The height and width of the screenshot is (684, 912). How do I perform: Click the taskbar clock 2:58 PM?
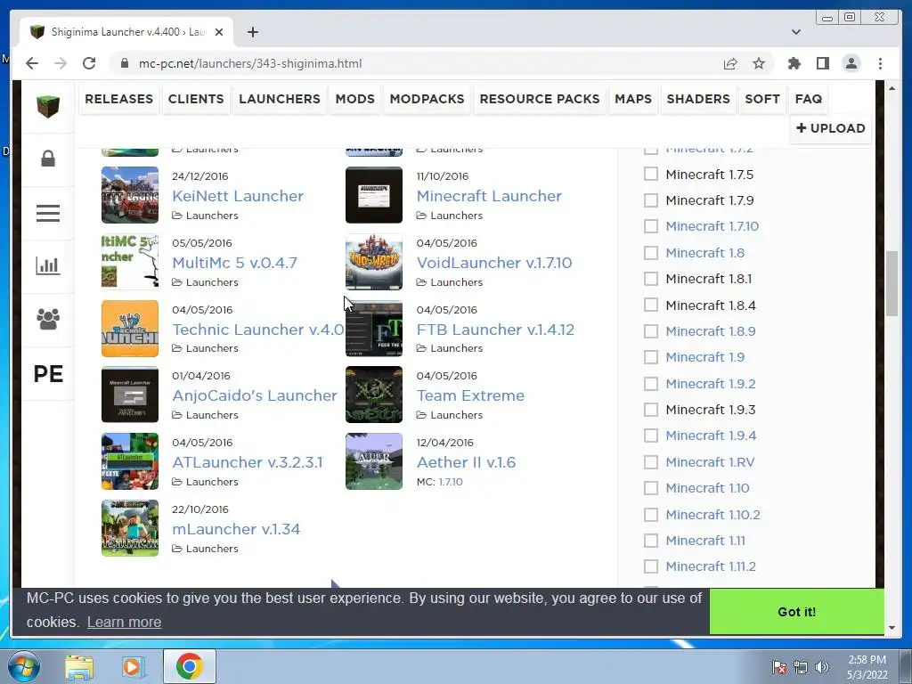pos(867,660)
